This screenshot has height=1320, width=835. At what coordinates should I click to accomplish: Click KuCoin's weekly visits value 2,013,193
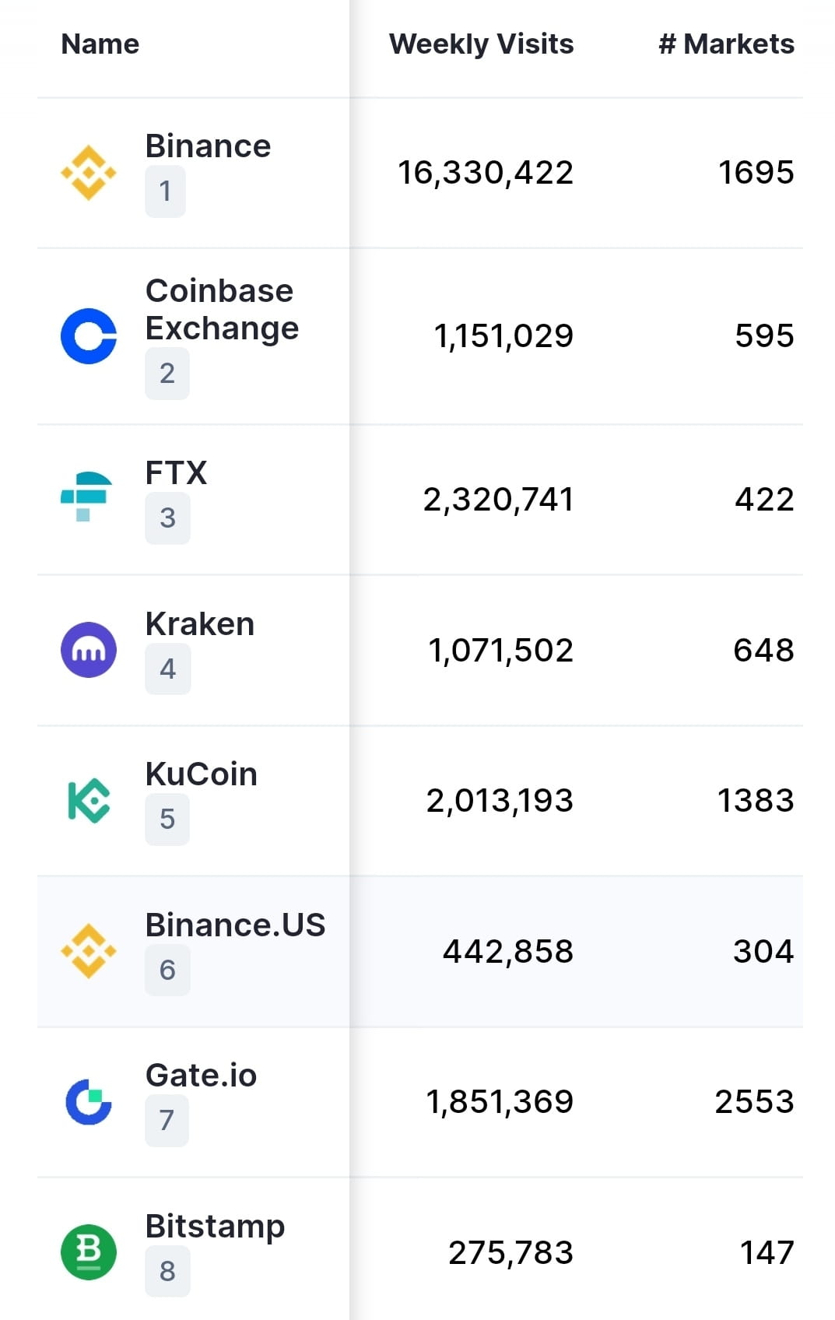click(499, 799)
